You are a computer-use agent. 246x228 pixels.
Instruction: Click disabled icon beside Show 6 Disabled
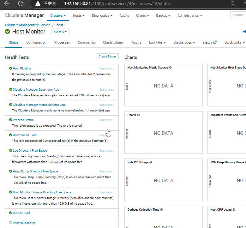[11, 223]
